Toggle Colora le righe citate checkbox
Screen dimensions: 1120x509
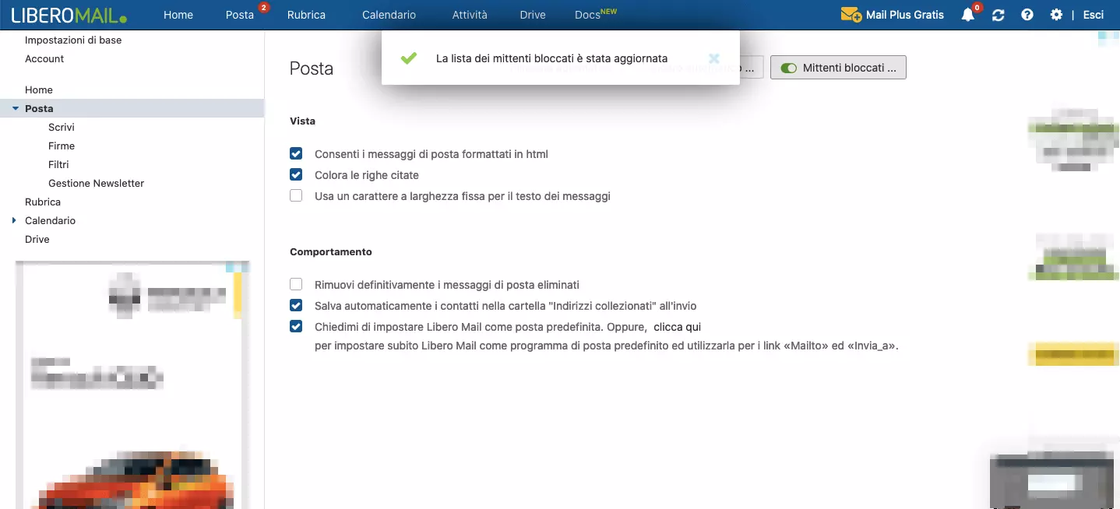tap(296, 175)
